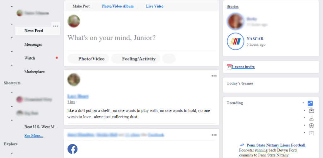Click the blue Facebook logo icon
Viewport: 323px width, 158px height.
point(73,149)
